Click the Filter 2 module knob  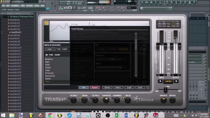[x=95, y=100]
